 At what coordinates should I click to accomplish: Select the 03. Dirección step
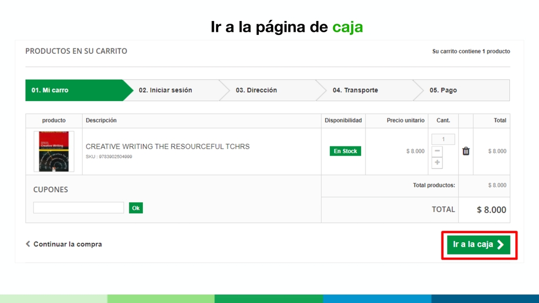(272, 90)
